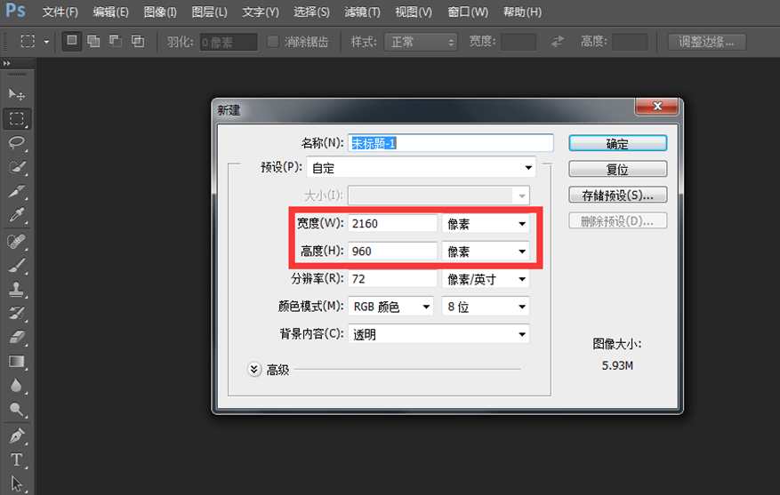Screen dimensions: 780x495
Task: Open the 视图(V) menu
Action: [x=414, y=12]
